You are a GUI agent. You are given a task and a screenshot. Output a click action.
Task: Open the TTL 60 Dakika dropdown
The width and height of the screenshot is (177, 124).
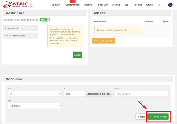pos(35,106)
